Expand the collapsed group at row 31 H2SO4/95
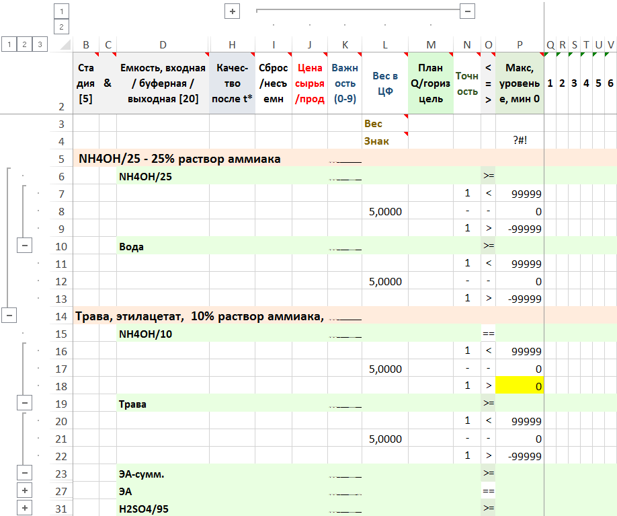Image resolution: width=617 pixels, height=516 pixels. coord(25,509)
